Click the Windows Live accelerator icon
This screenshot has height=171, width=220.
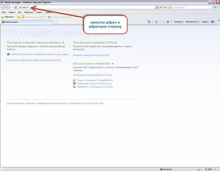pyautogui.click(x=74, y=83)
